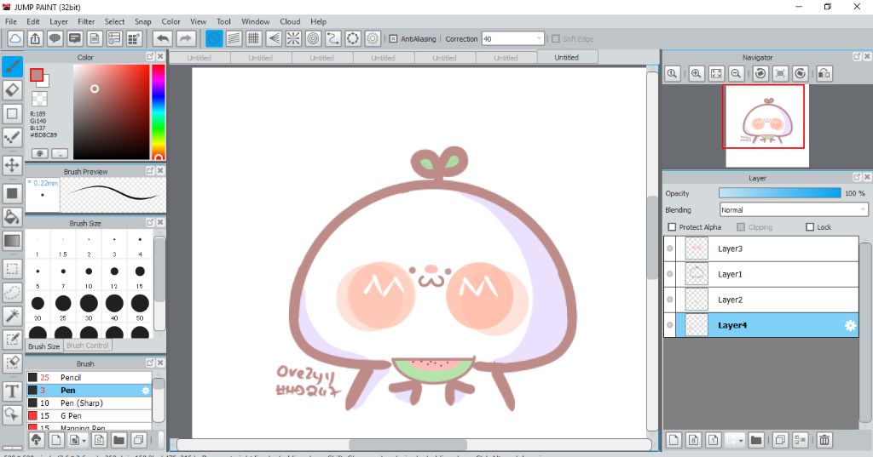Toggle the Soft Edge checkbox
The width and height of the screenshot is (873, 457).
[x=556, y=39]
